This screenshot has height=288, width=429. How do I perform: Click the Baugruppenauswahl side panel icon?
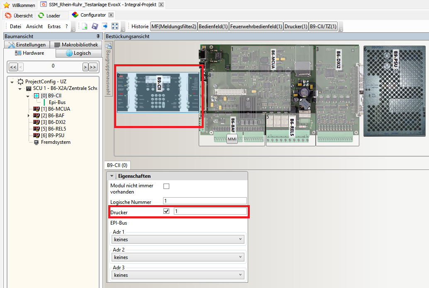[x=108, y=46]
